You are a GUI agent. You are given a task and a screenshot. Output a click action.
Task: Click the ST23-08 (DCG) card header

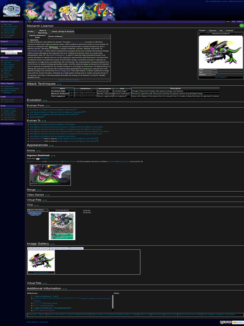[62, 210]
